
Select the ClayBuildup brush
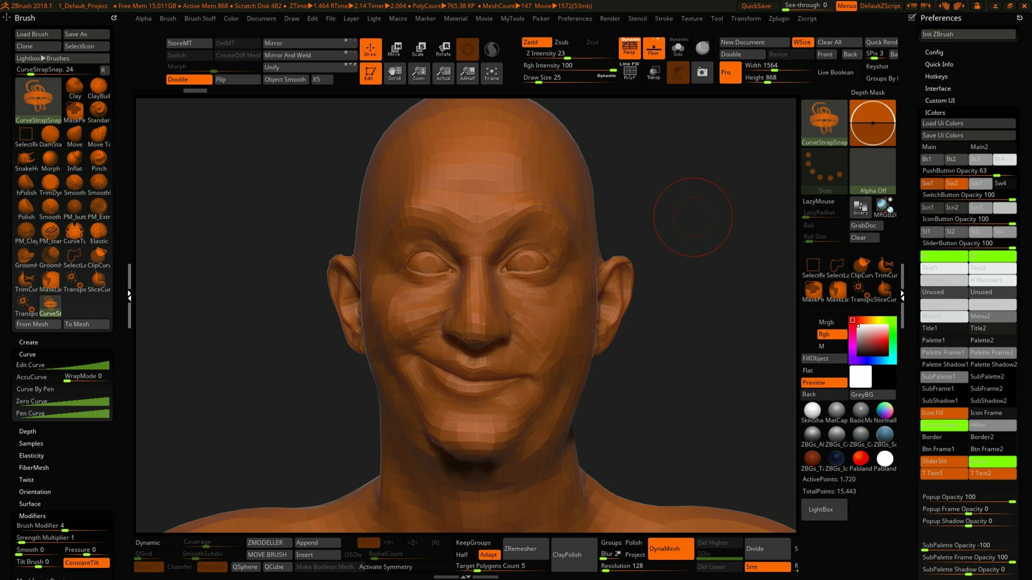(98, 89)
